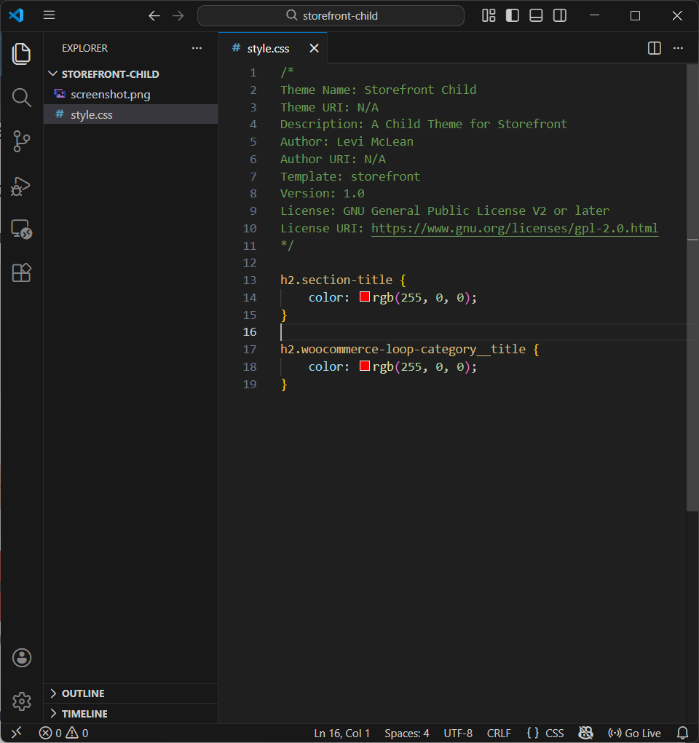
Task: Expand the TIMELINE section
Action: 84,714
